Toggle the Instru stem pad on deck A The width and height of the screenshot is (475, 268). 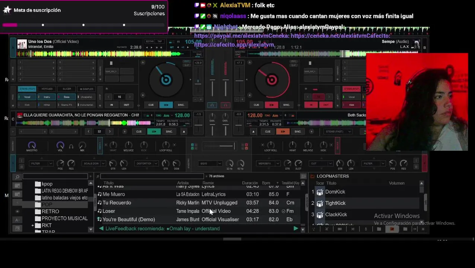coord(47,97)
